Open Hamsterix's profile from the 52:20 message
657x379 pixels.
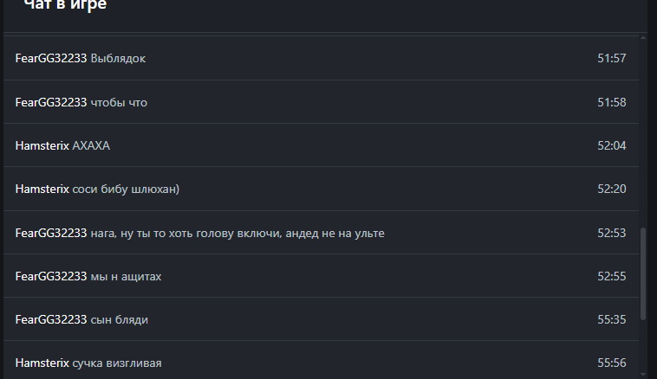(42, 189)
